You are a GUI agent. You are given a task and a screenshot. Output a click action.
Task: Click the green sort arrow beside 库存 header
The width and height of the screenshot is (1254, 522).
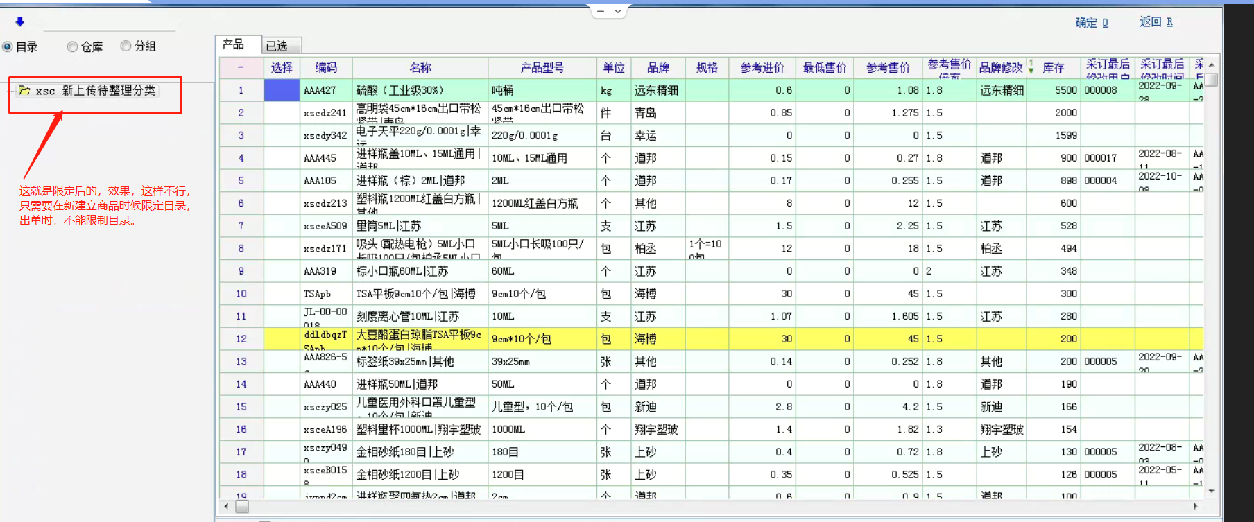pyautogui.click(x=1031, y=68)
